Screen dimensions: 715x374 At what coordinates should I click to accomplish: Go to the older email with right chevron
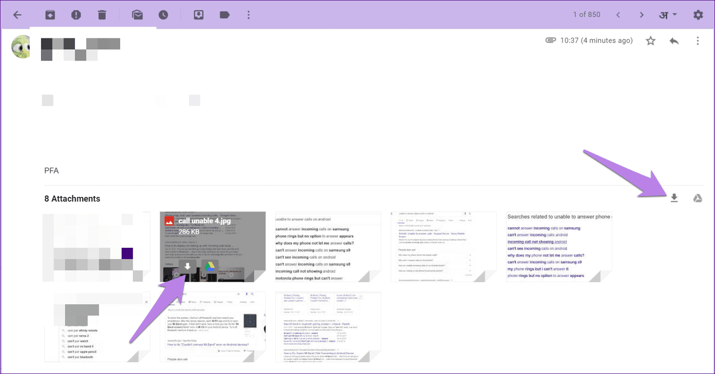tap(642, 15)
